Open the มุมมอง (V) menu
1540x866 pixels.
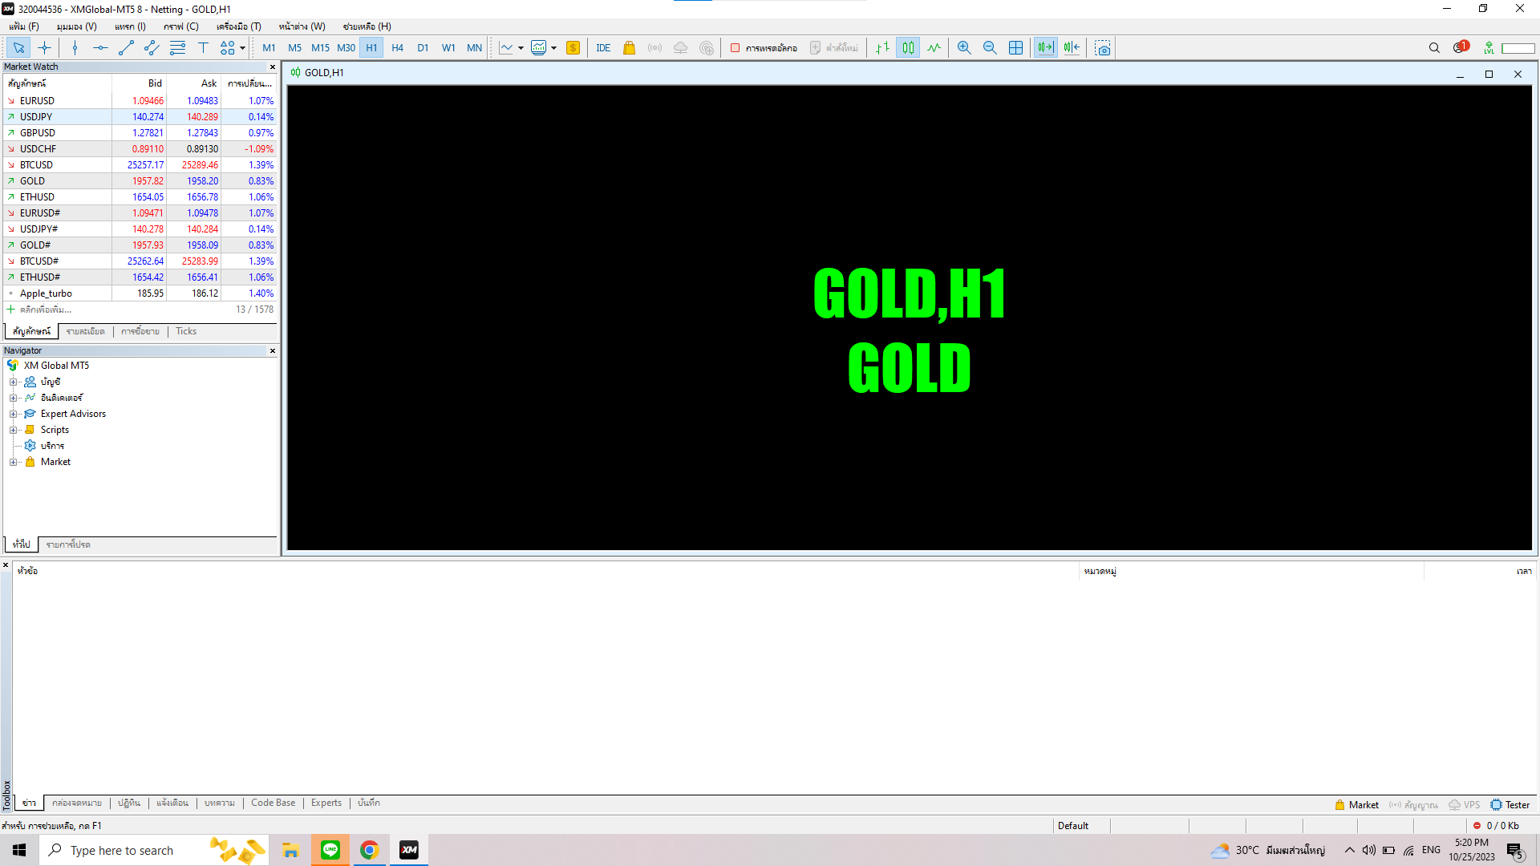click(x=76, y=26)
